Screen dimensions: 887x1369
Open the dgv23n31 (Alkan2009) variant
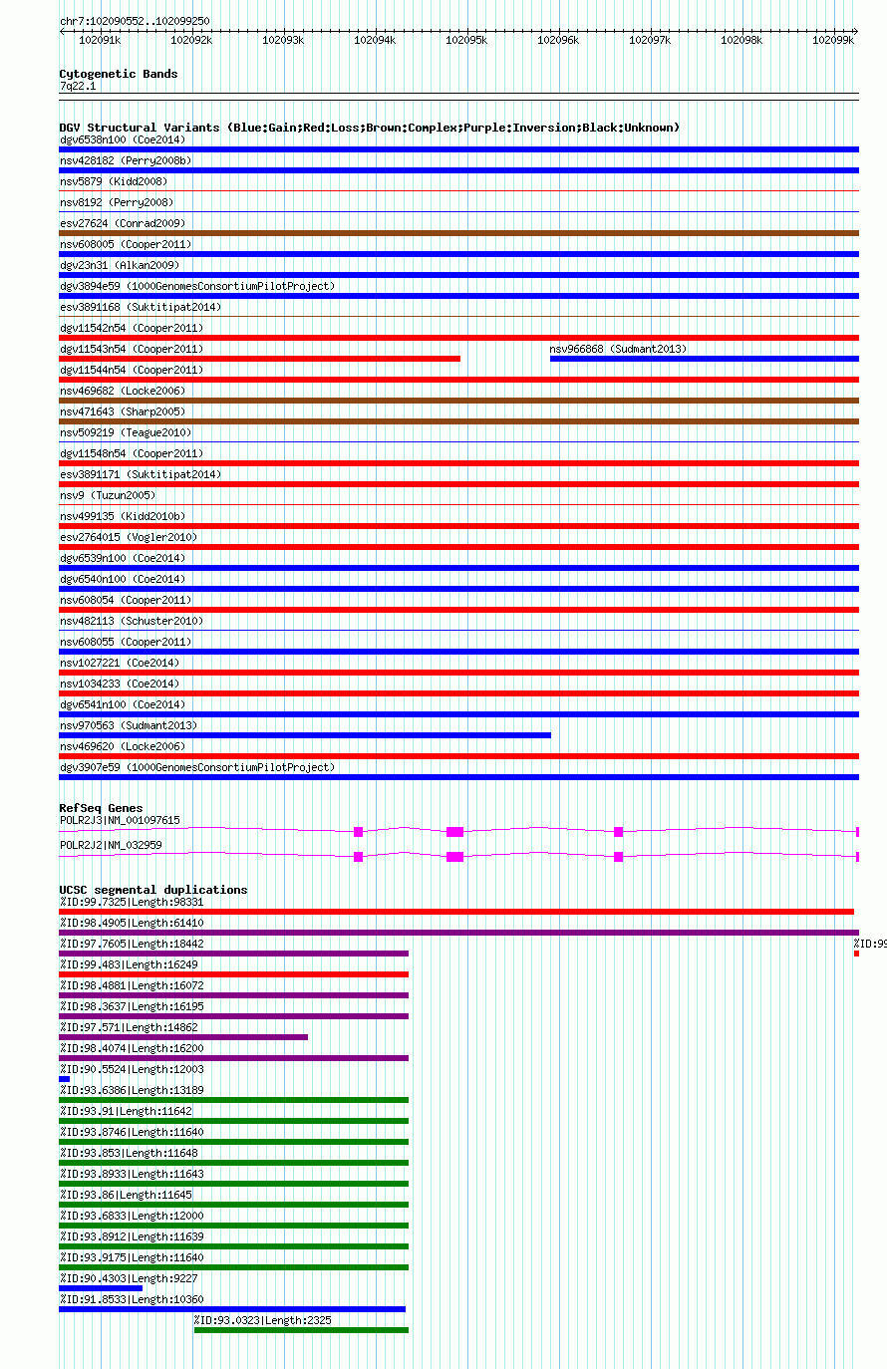(x=120, y=265)
